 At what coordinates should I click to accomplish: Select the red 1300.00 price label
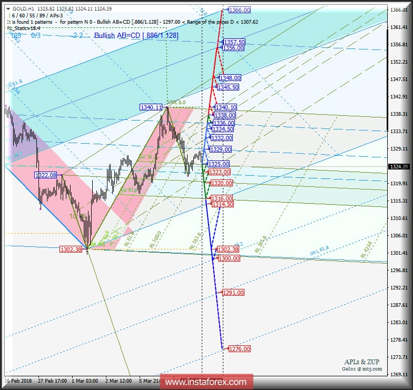click(229, 258)
